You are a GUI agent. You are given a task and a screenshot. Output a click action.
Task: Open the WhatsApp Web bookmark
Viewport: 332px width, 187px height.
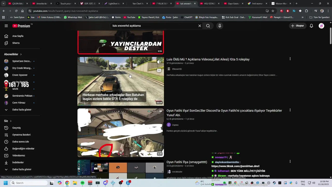pos(73,17)
